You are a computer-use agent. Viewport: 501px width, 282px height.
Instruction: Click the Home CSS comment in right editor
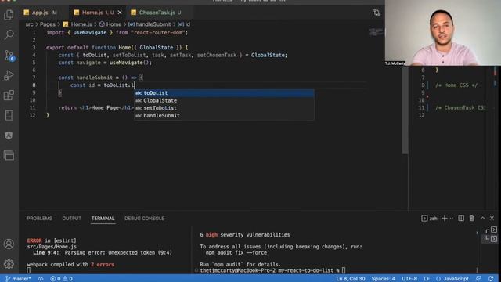[x=456, y=85]
